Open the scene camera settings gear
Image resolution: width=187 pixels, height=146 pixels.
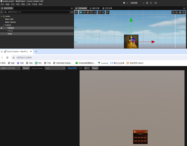pyautogui.click(x=180, y=12)
